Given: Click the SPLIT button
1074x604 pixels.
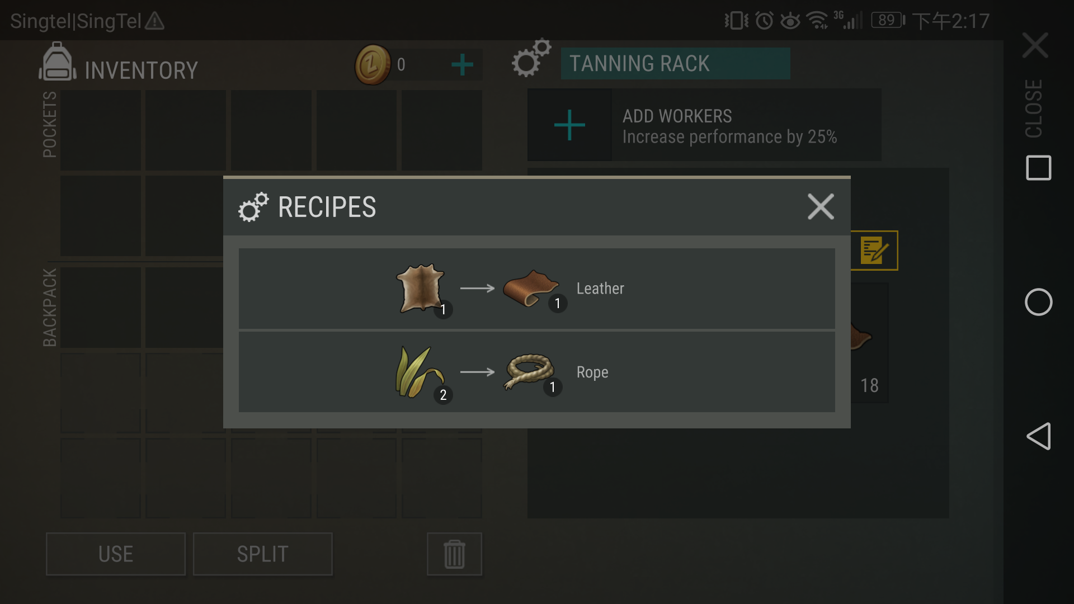Looking at the screenshot, I should [263, 554].
